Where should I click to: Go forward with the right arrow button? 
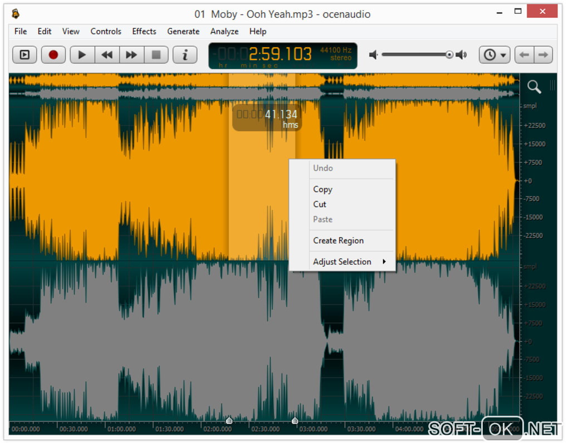pyautogui.click(x=543, y=55)
